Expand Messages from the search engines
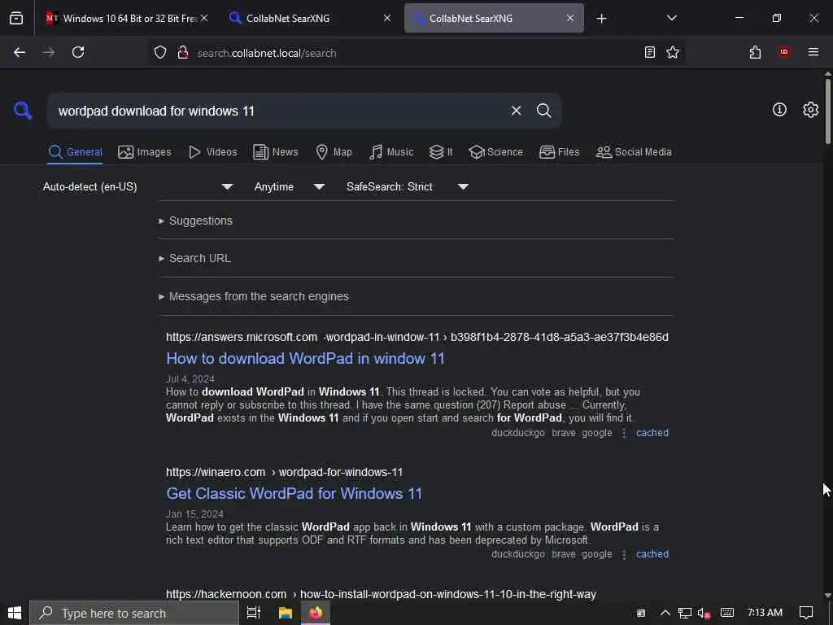Image resolution: width=833 pixels, height=625 pixels. 254,296
